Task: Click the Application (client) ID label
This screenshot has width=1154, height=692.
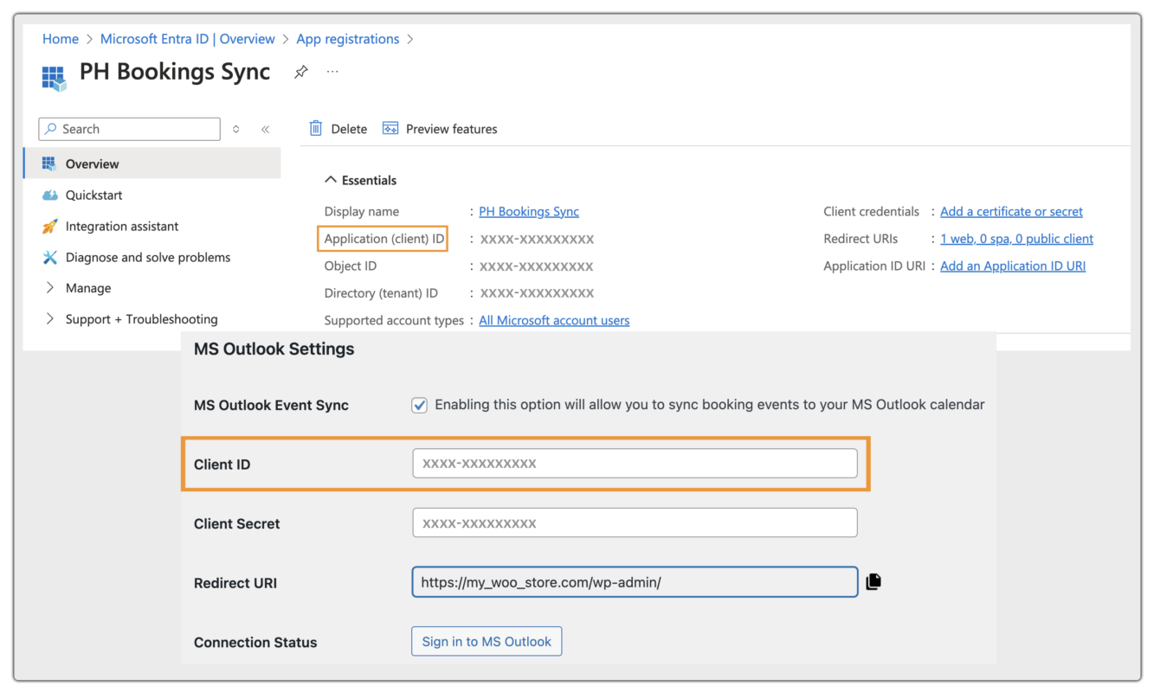Action: point(384,239)
